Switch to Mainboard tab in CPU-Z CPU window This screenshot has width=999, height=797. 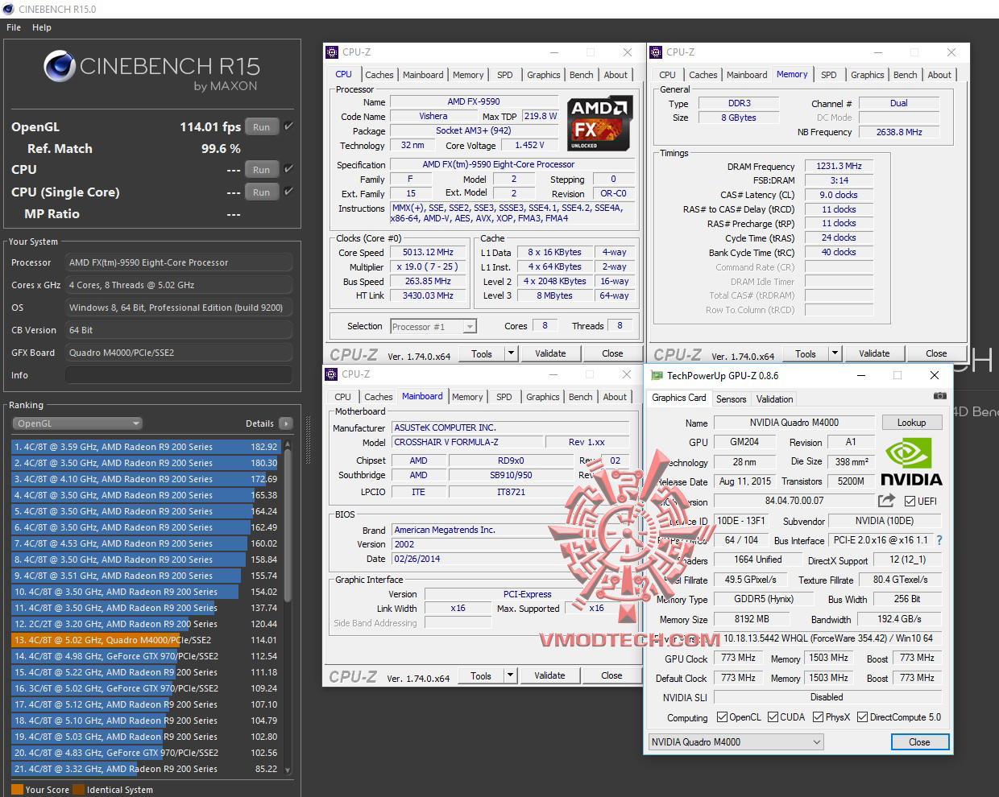[423, 75]
